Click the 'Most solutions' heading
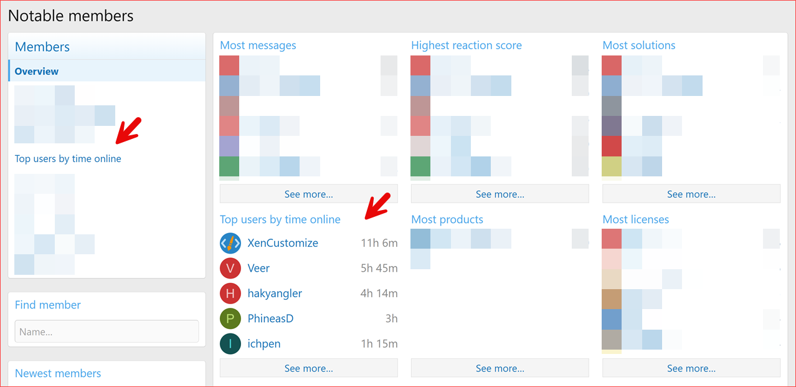Image resolution: width=796 pixels, height=387 pixels. coord(638,45)
